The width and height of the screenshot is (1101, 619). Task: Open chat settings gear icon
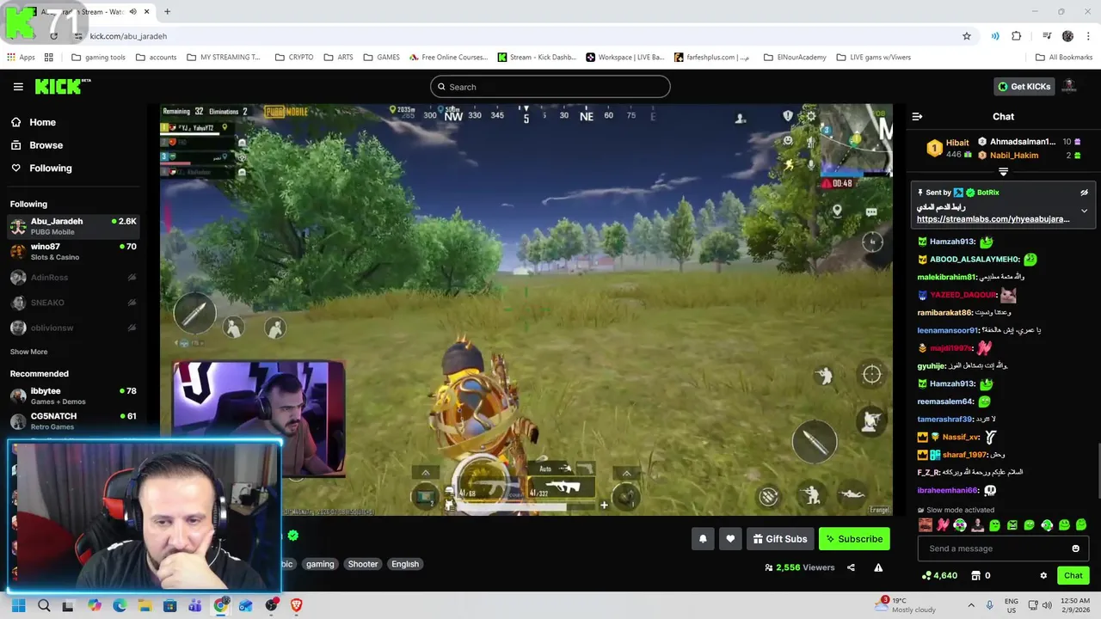click(1043, 575)
